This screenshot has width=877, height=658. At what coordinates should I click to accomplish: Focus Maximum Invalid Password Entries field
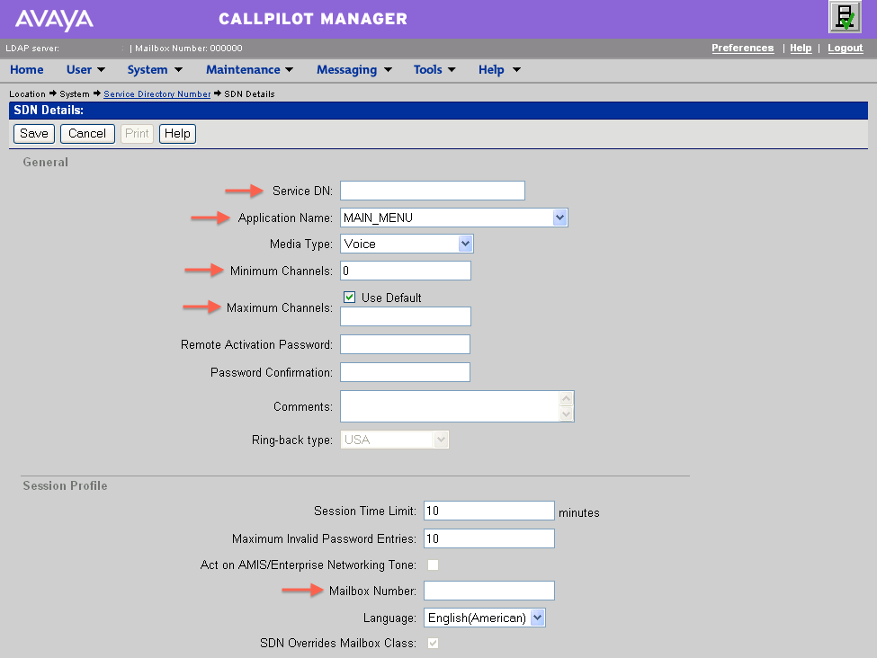coord(488,539)
